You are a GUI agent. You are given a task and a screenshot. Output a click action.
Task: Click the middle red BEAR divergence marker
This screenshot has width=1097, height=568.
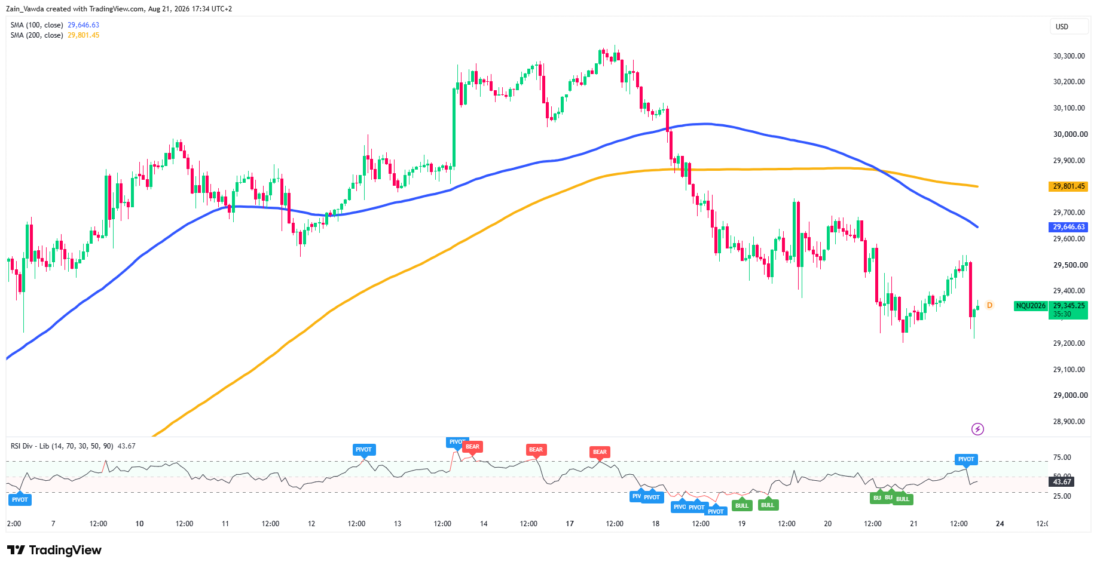tap(536, 450)
